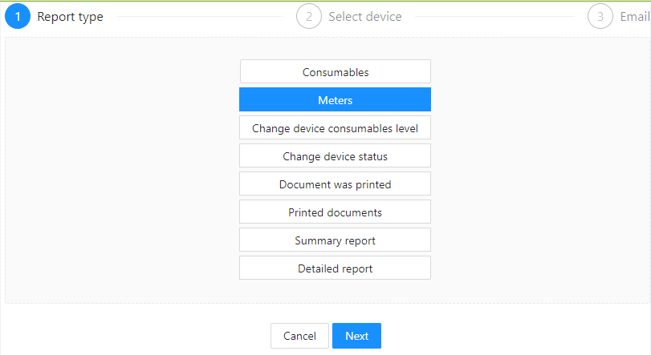Choose the Change device status option

pyautogui.click(x=335, y=155)
